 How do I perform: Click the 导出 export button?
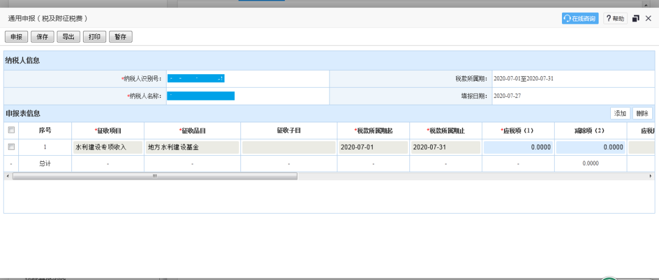click(x=68, y=37)
